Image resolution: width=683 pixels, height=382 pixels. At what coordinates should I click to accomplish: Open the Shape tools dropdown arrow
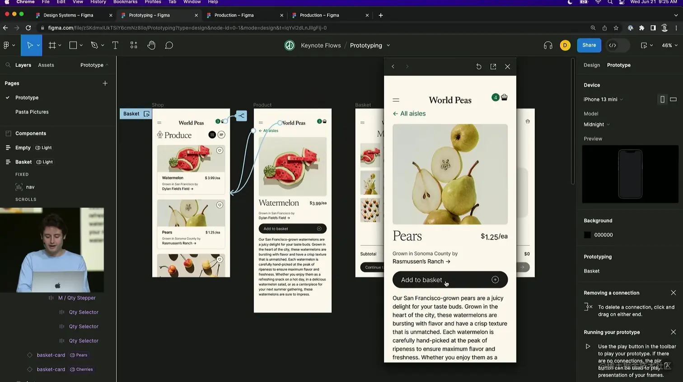[81, 45]
